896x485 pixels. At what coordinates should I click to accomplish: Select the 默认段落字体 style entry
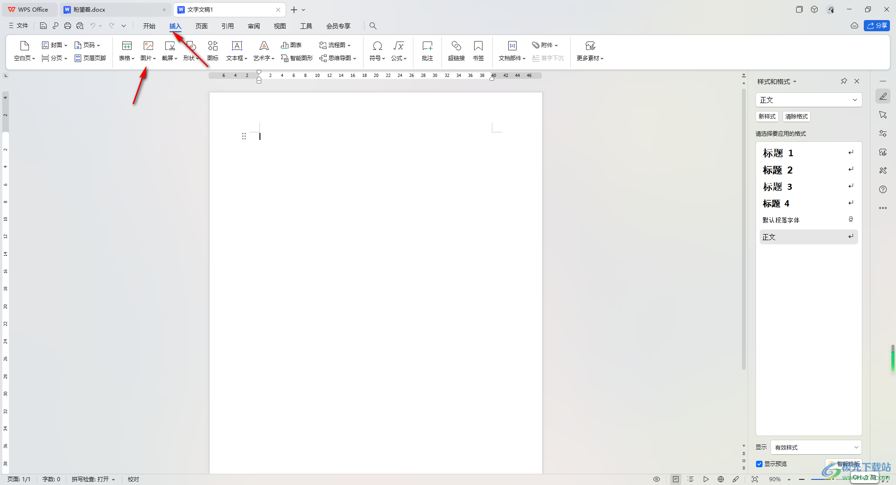tap(808, 220)
